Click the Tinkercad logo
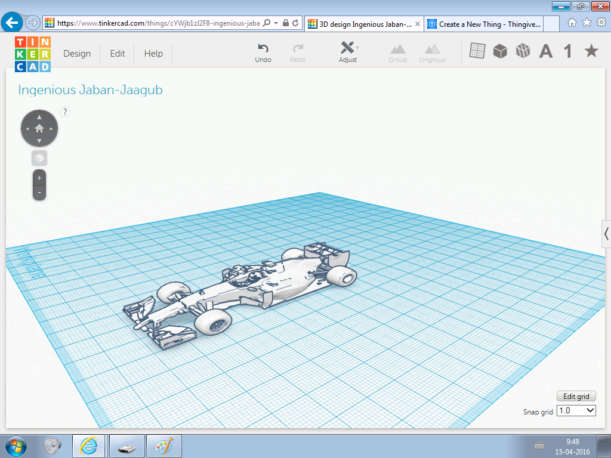 pos(33,54)
